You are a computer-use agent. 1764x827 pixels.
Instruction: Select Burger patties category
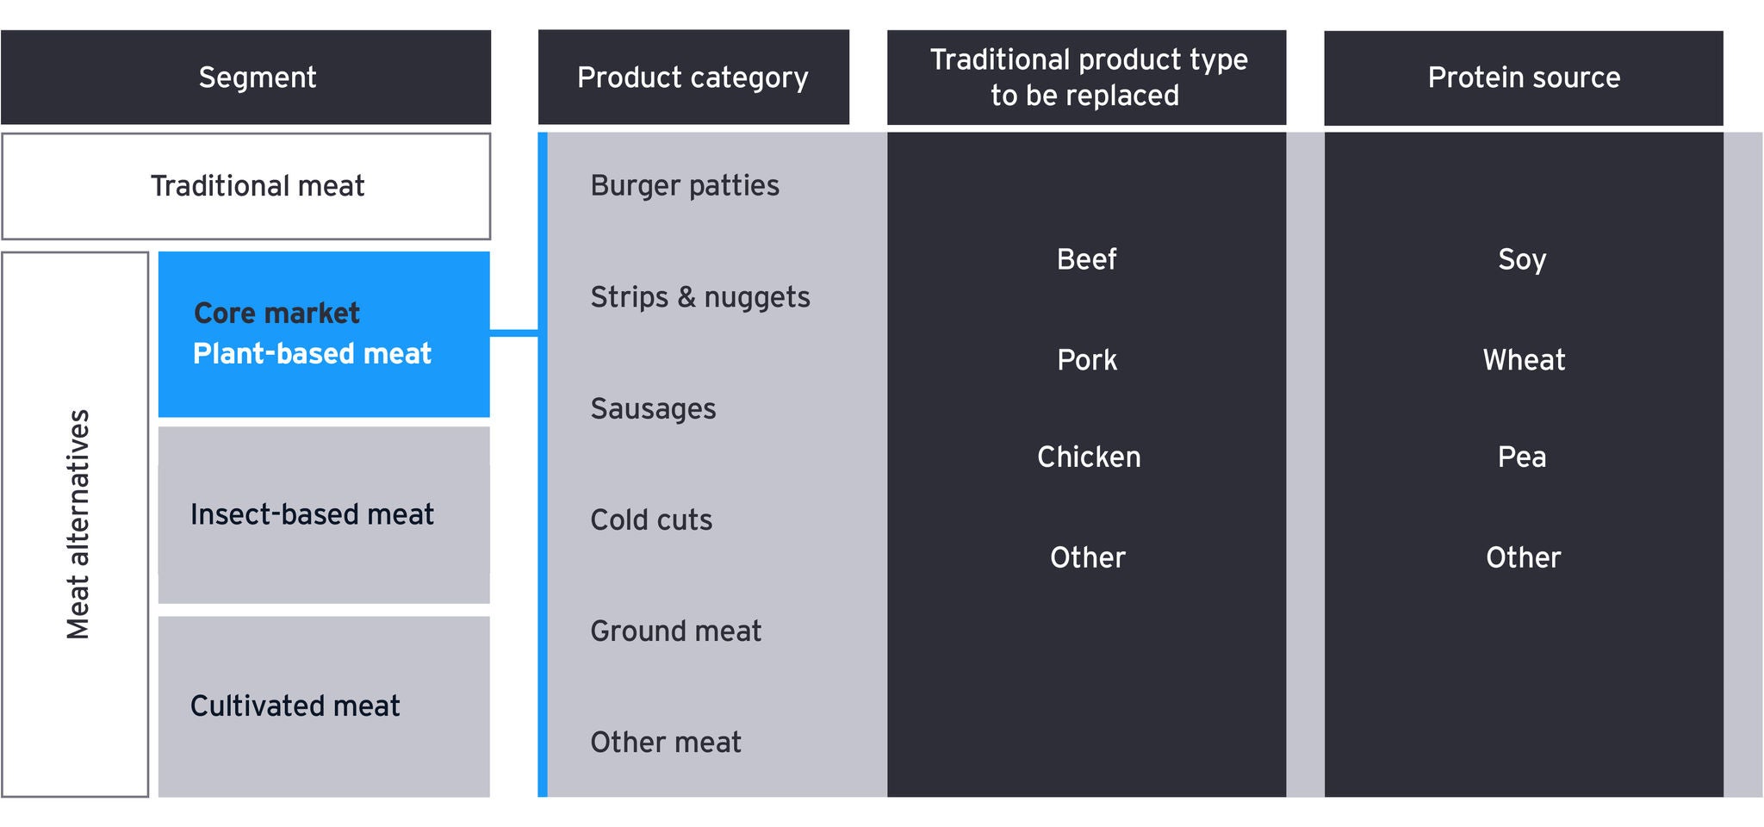coord(685,186)
